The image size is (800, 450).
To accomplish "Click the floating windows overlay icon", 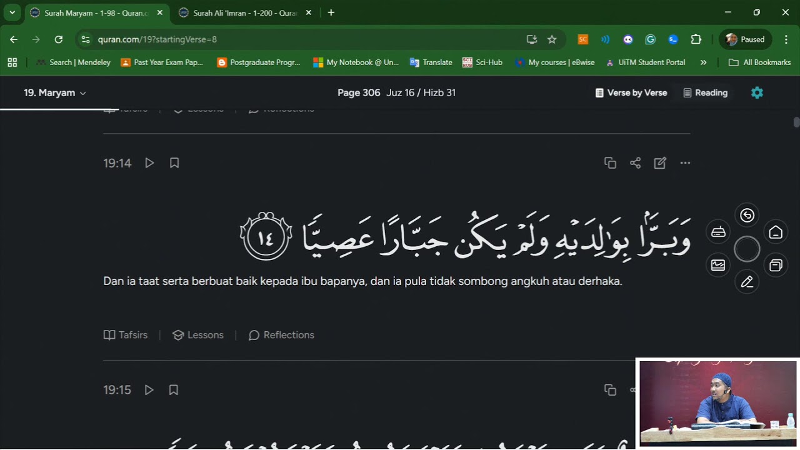I will tap(776, 266).
